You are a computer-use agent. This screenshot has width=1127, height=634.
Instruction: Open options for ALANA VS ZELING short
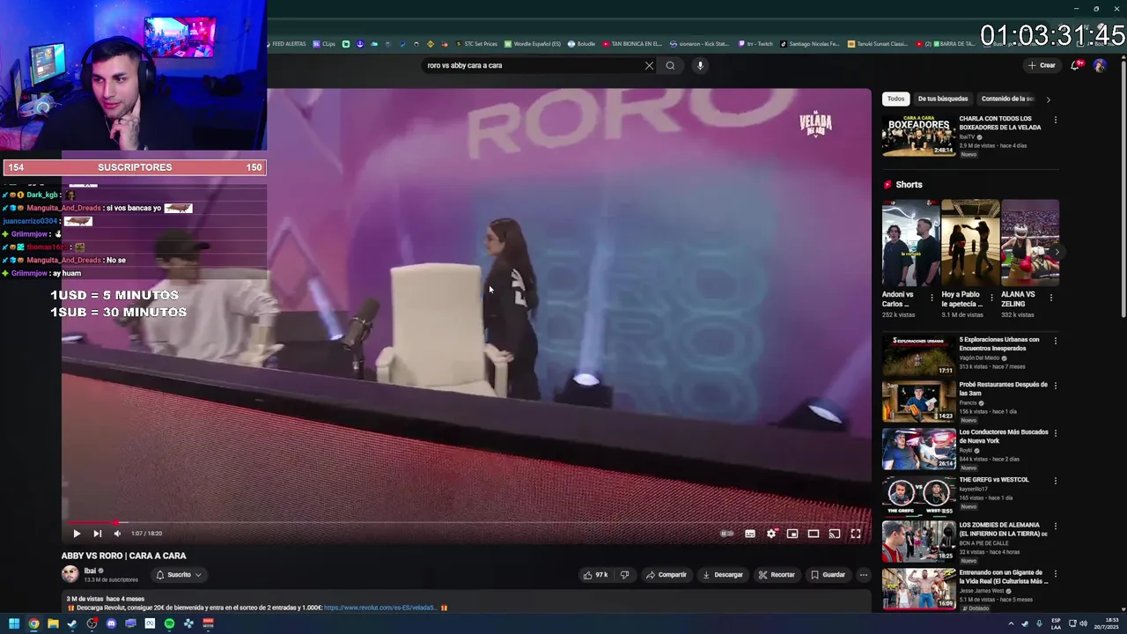click(x=1051, y=298)
